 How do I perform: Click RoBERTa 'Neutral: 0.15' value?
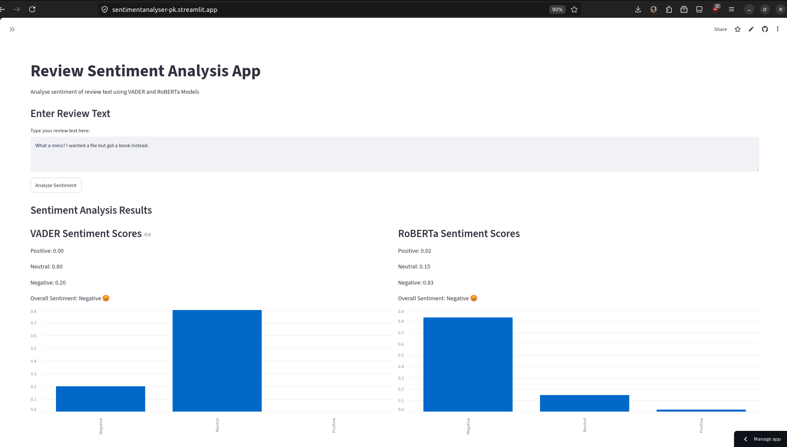(x=414, y=267)
